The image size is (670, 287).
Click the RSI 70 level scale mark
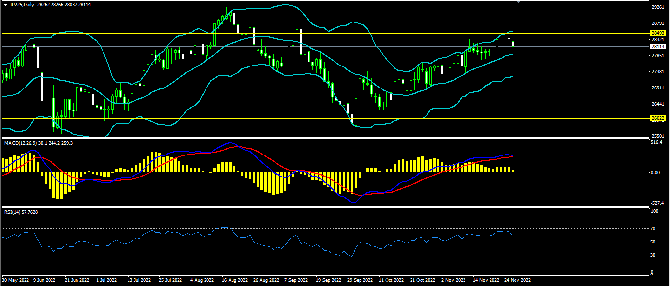click(653, 228)
